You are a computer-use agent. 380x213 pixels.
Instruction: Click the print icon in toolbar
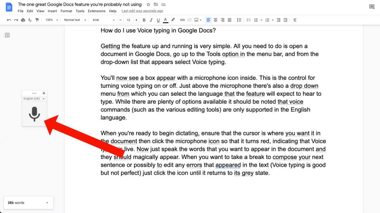click(x=23, y=20)
